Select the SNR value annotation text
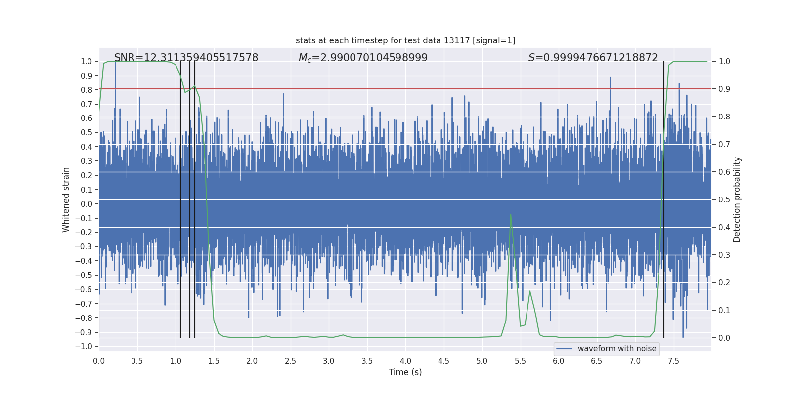This screenshot has height=395, width=791. 186,58
